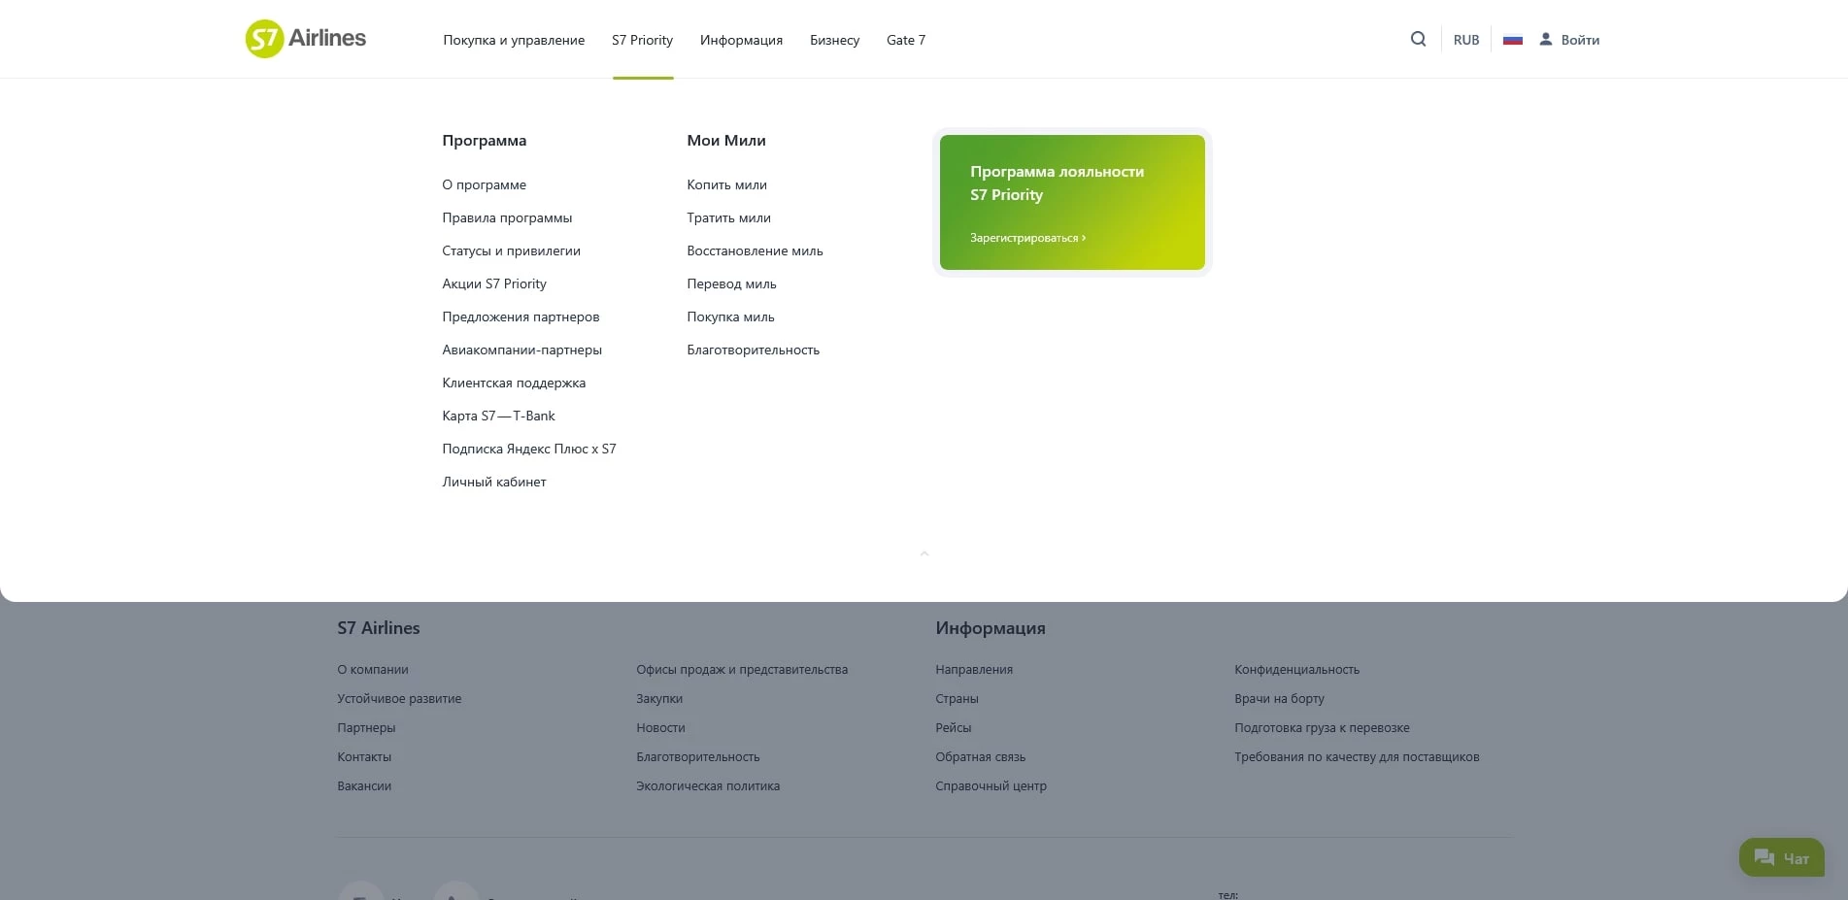
Task: Open the RUB currency selector
Action: (1465, 39)
